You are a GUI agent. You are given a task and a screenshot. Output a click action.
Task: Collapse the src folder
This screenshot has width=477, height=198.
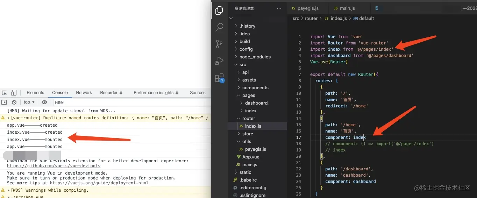click(236, 64)
